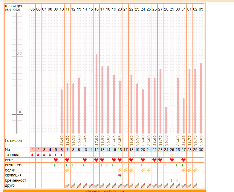The height and width of the screenshot is (192, 234).
Task: Click the heart icon on cycle day 5
Action: (x=56, y=160)
